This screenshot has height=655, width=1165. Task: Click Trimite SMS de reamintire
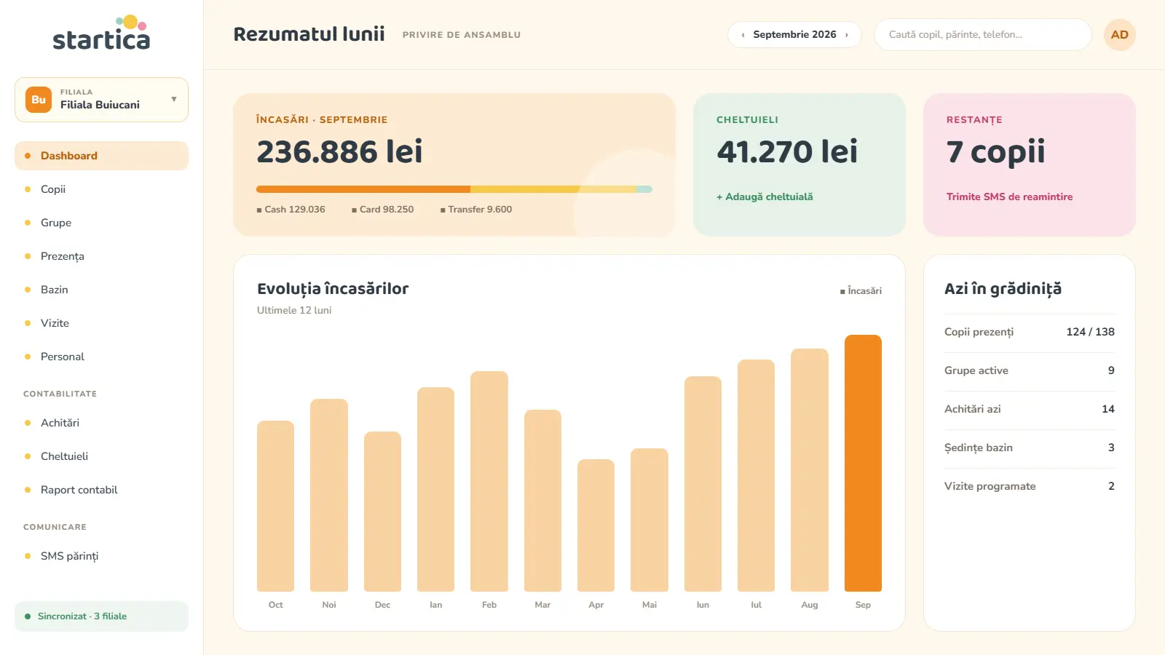pos(1009,196)
